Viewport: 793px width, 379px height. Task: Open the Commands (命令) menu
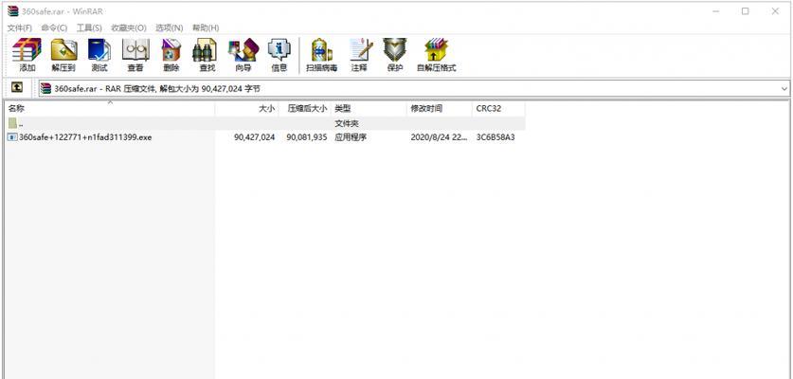(x=54, y=27)
